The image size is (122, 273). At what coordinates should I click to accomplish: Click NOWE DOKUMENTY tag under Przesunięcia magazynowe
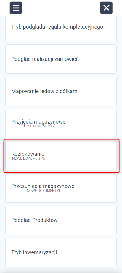43,191
